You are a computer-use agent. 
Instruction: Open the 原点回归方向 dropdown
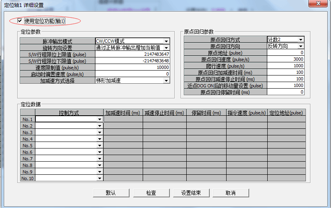[x=301, y=46]
